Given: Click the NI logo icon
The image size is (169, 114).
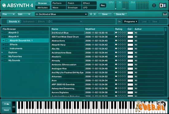Looking at the screenshot, I should (x=163, y=6).
